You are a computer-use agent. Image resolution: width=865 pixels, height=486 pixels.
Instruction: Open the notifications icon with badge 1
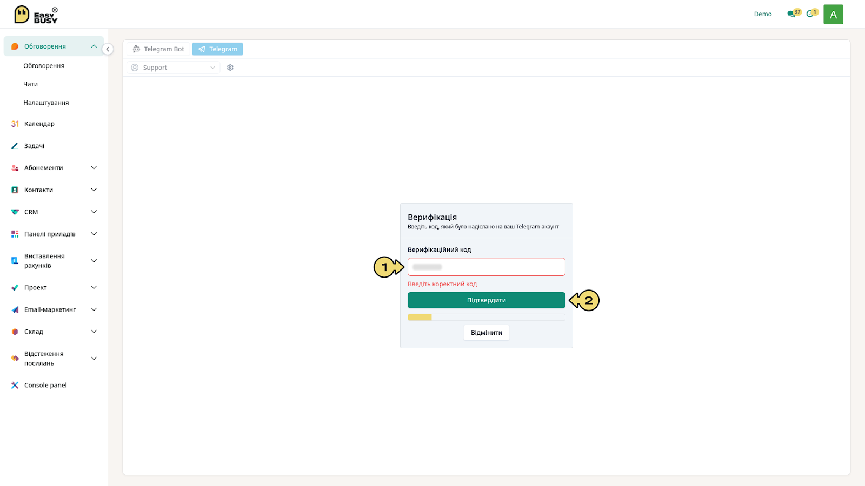(x=812, y=13)
